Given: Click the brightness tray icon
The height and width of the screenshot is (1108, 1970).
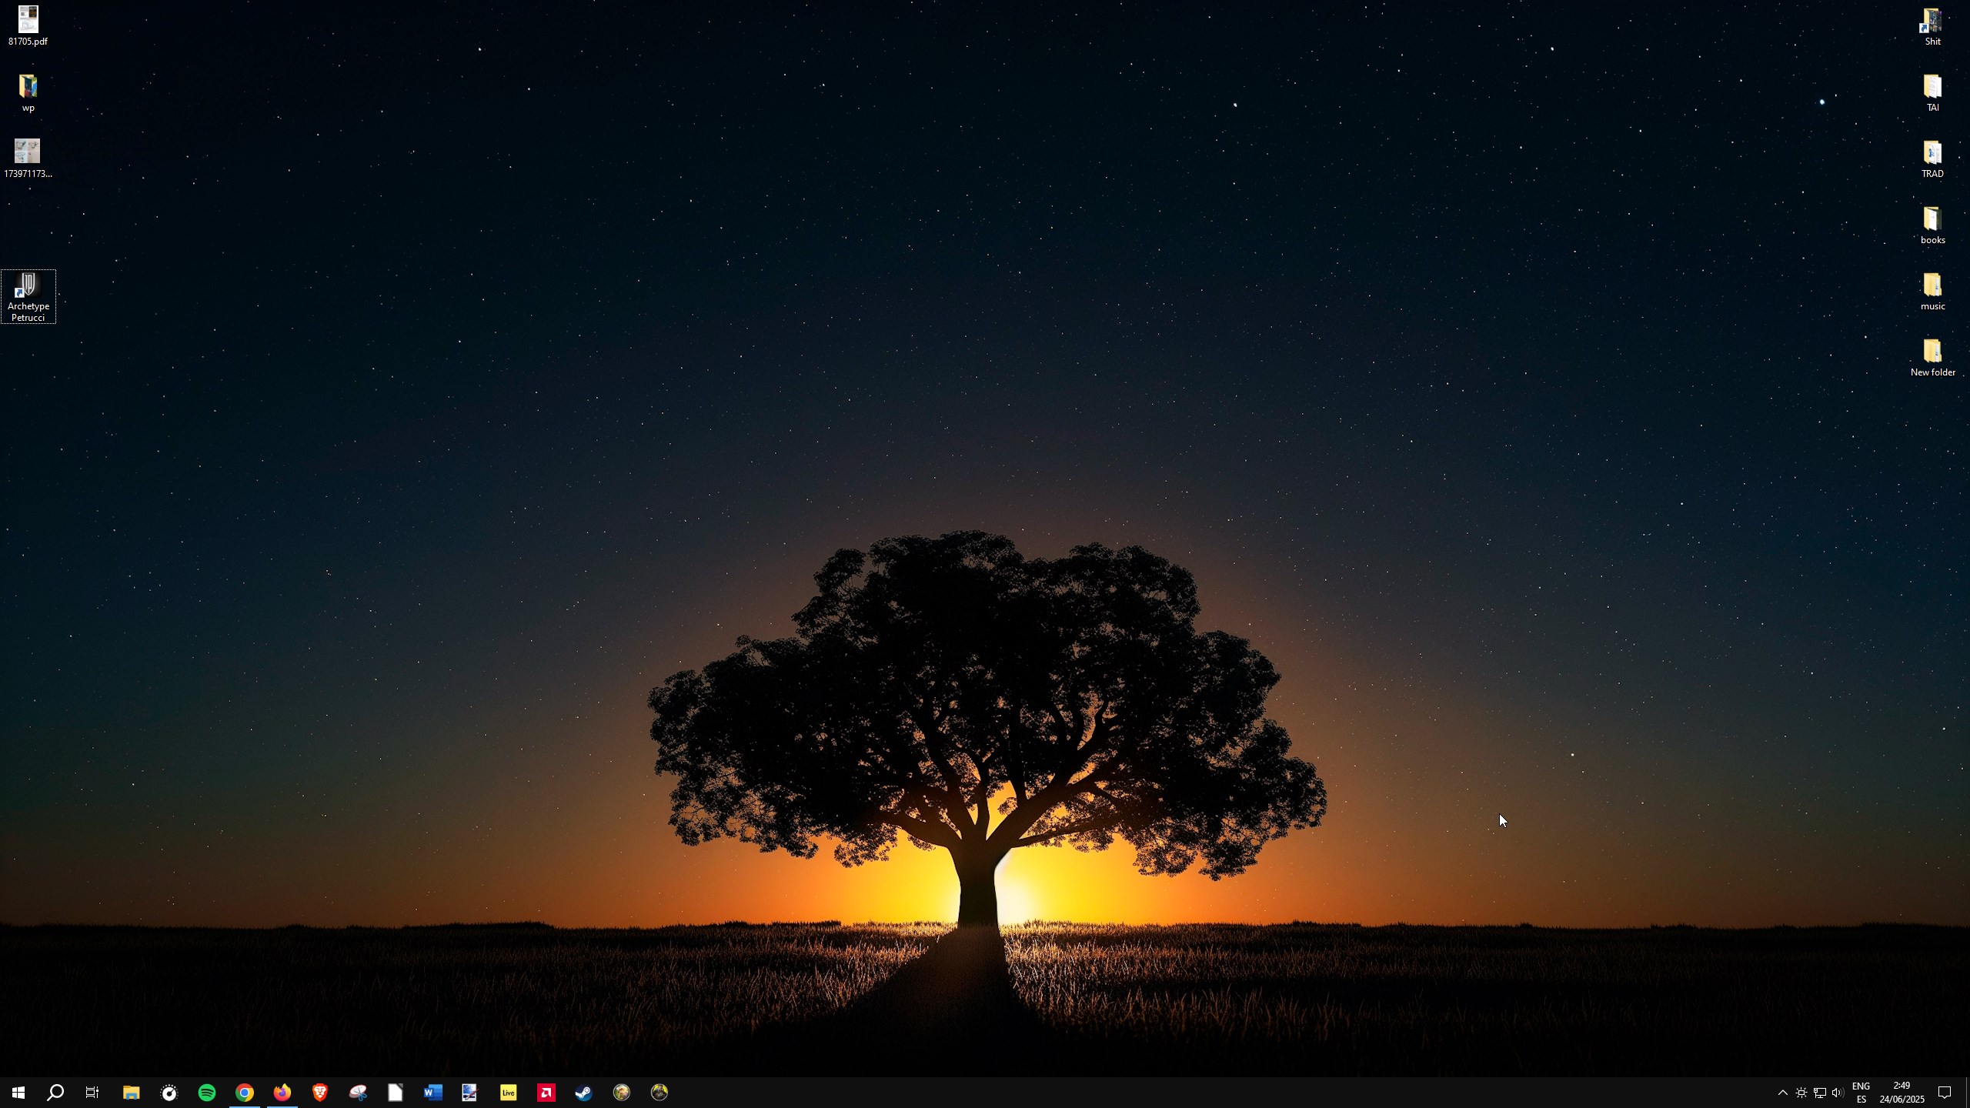Looking at the screenshot, I should [1801, 1093].
